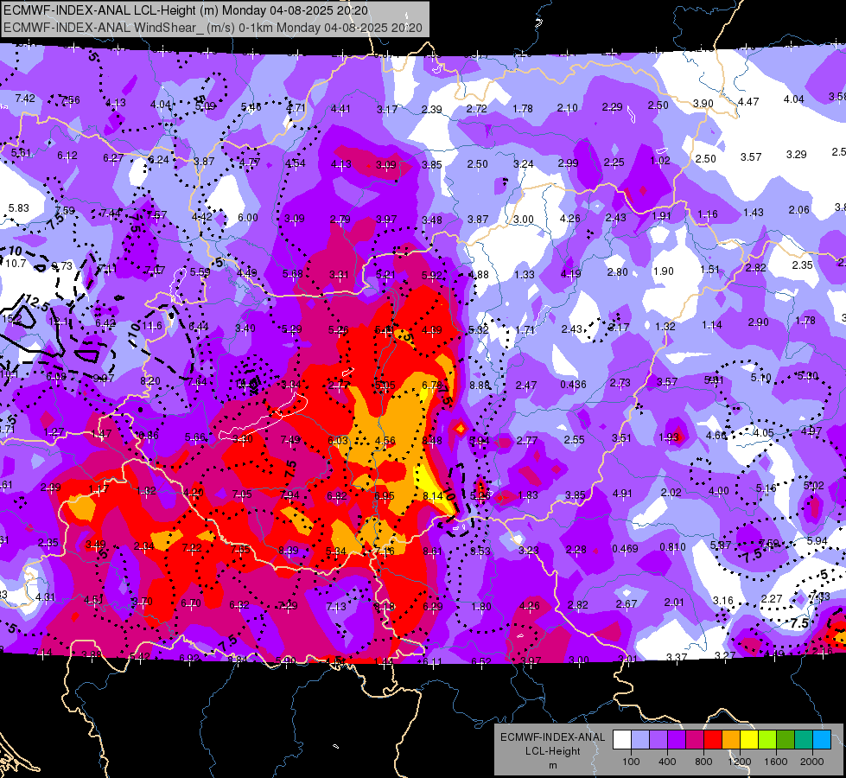The width and height of the screenshot is (846, 778).
Task: Select the pale lavender-blue legend swatch
Action: point(640,740)
